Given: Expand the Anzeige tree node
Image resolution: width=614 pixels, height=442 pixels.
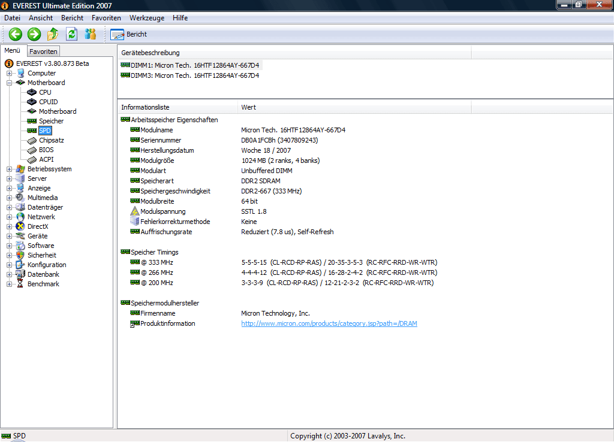Looking at the screenshot, I should tap(9, 188).
